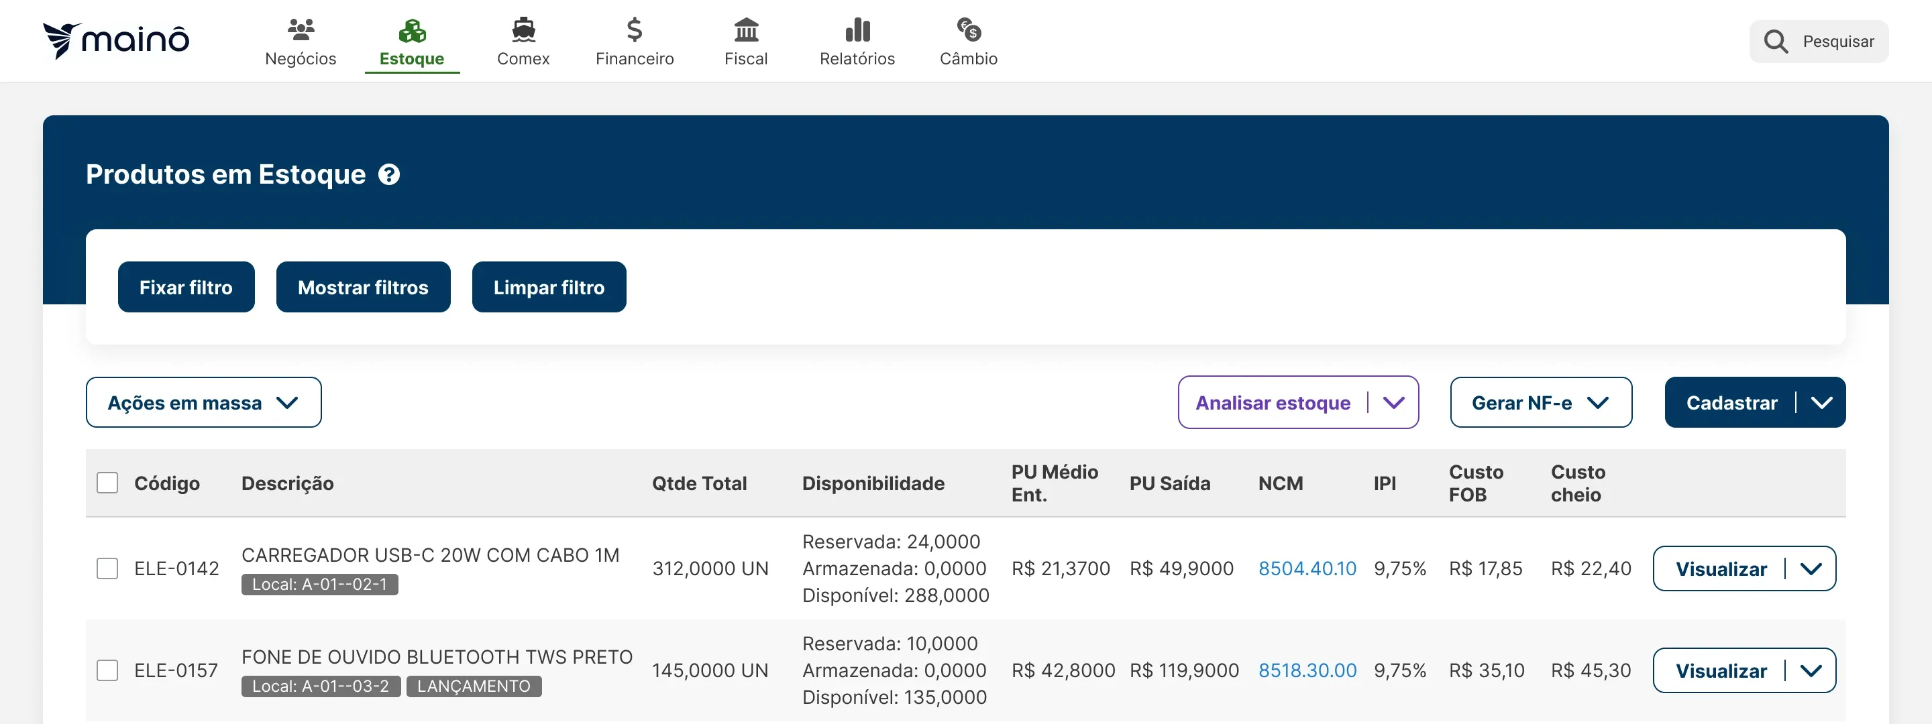Click the Mostrar filtros button
The height and width of the screenshot is (724, 1932).
(x=363, y=287)
